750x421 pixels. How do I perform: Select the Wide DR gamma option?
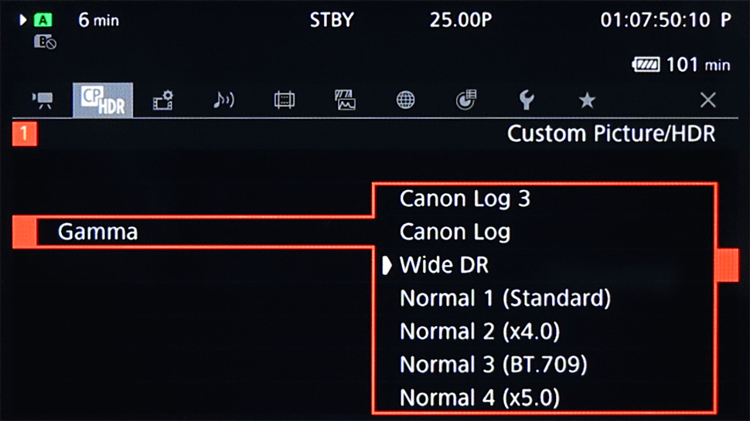444,265
